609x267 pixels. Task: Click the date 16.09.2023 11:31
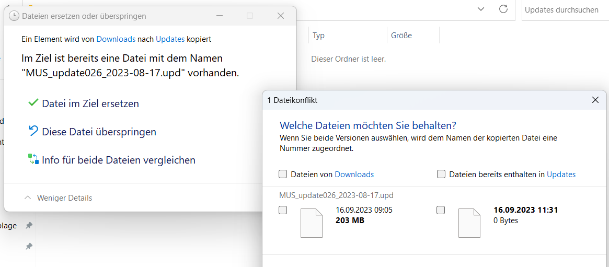[525, 211]
